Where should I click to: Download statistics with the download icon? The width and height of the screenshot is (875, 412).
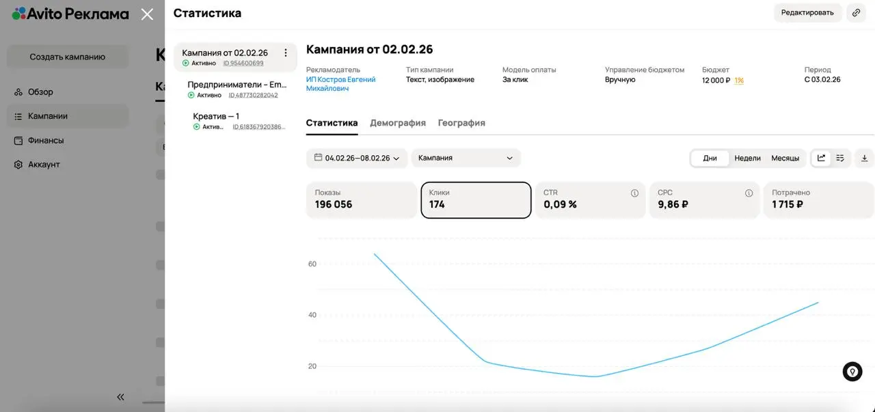[864, 158]
